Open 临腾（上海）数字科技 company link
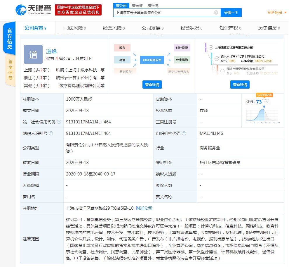The image size is (289, 267). (x=80, y=70)
